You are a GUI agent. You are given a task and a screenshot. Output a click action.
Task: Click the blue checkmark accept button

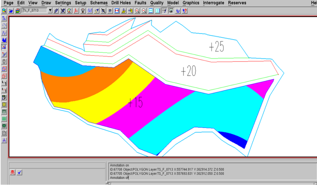point(19,172)
